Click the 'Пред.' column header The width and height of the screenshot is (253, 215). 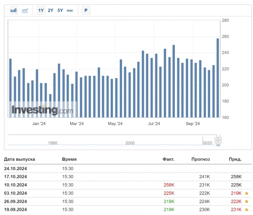[235, 159]
